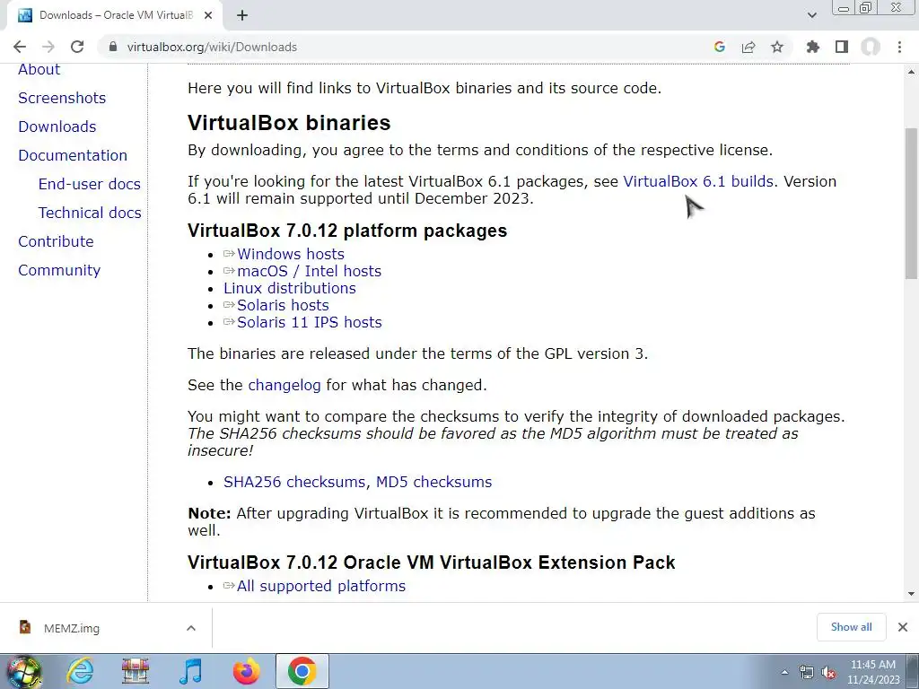
Task: Close the downloads bar
Action: click(x=903, y=627)
